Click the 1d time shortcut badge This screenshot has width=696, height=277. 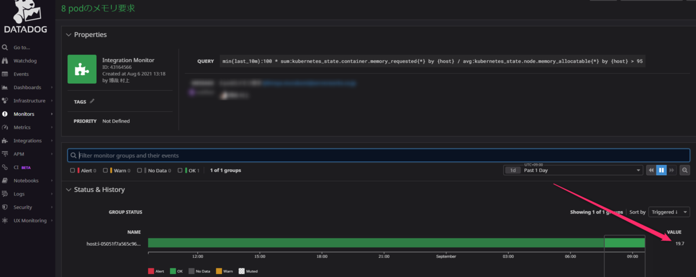point(512,171)
